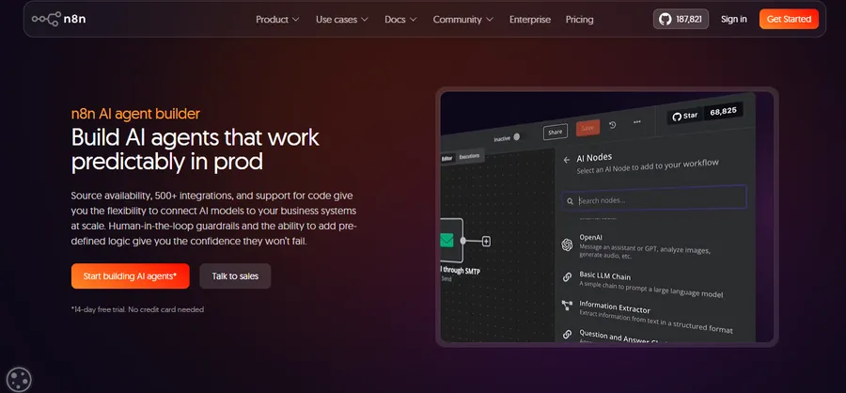Click the back arrow beside AI Nodes
Image resolution: width=846 pixels, height=393 pixels.
click(567, 160)
